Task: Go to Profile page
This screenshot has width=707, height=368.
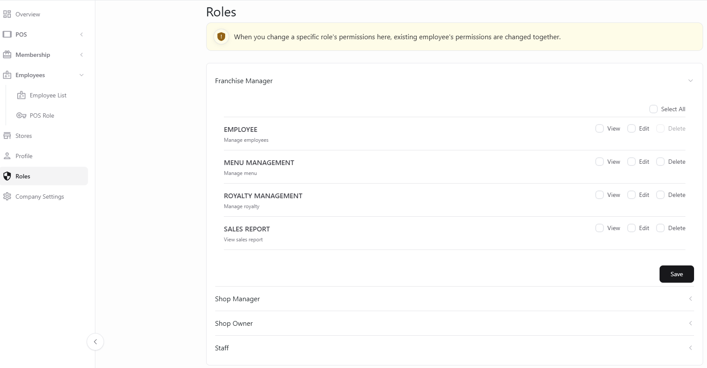Action: (44, 156)
